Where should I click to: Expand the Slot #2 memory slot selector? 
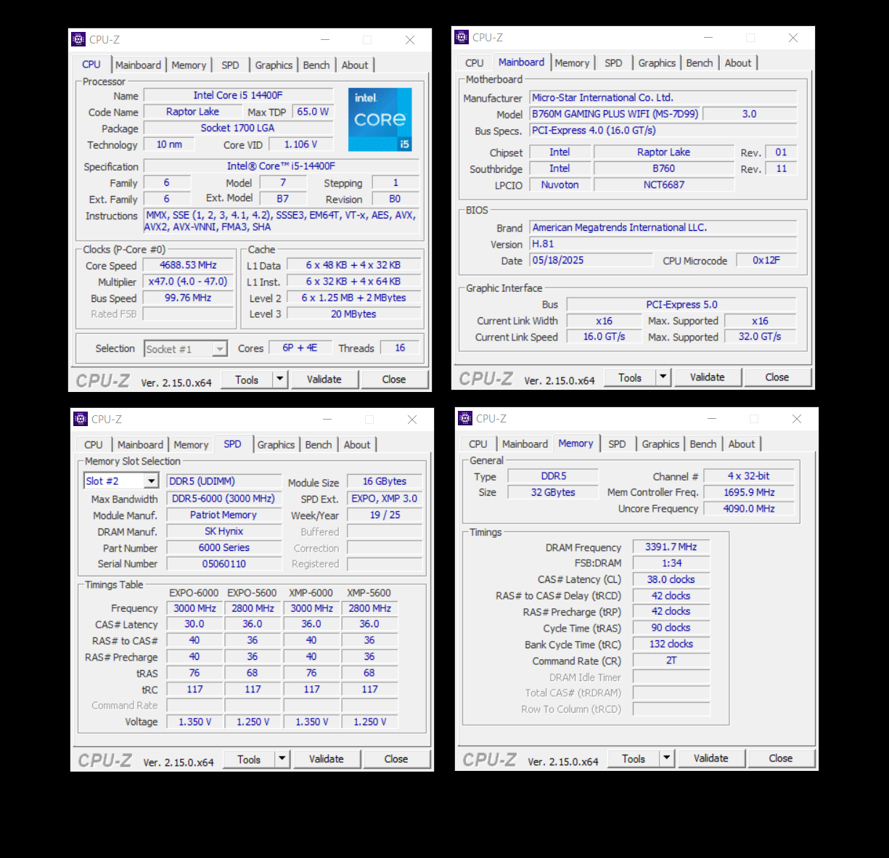tap(151, 481)
